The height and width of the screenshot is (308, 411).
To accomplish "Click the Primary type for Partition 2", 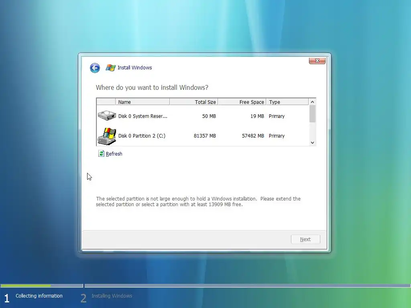I will click(277, 136).
